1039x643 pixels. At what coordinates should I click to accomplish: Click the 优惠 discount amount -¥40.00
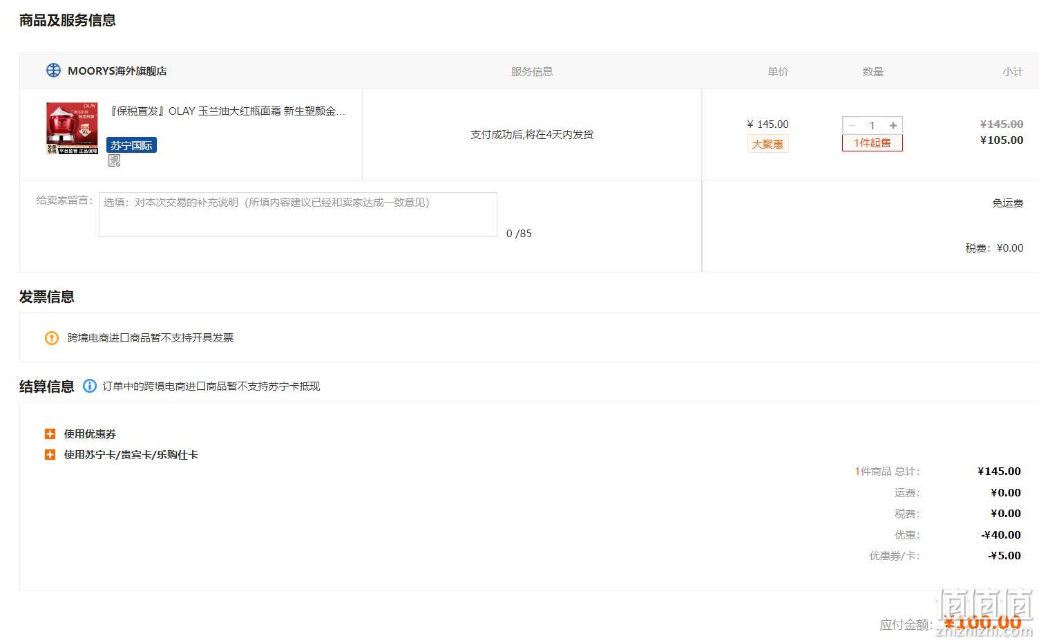click(1001, 534)
